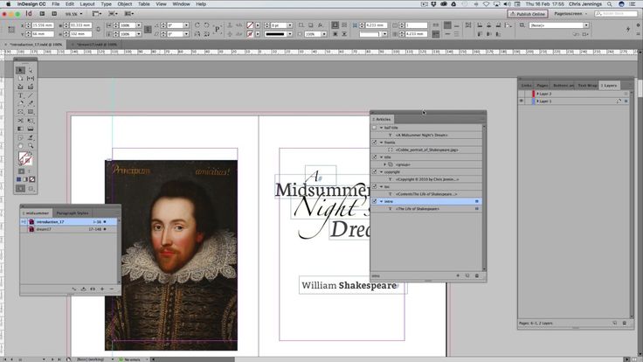This screenshot has width=643, height=362.
Task: Click the Selection tool arrow
Action: click(21, 70)
